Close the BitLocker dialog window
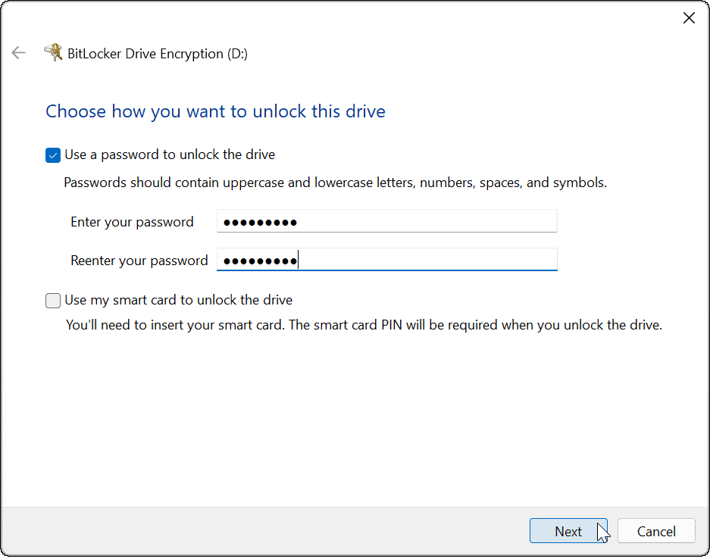Screen dimensions: 710x559 pyautogui.click(x=689, y=17)
